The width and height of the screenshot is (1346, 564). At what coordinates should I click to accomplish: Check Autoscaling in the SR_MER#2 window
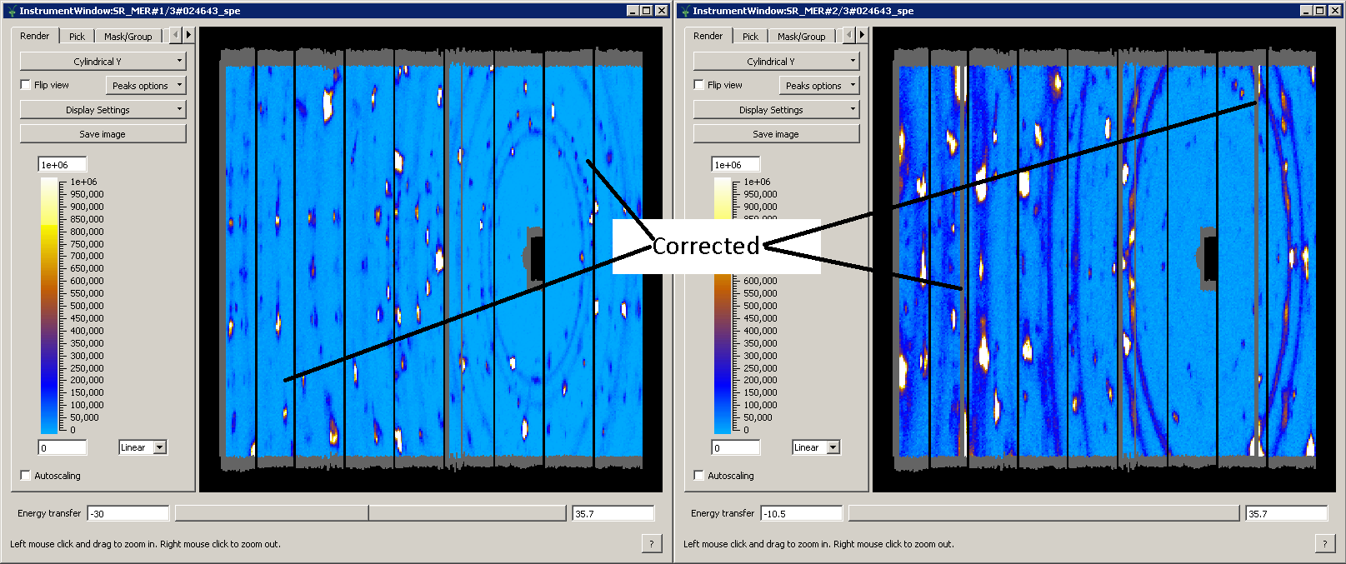coord(699,476)
